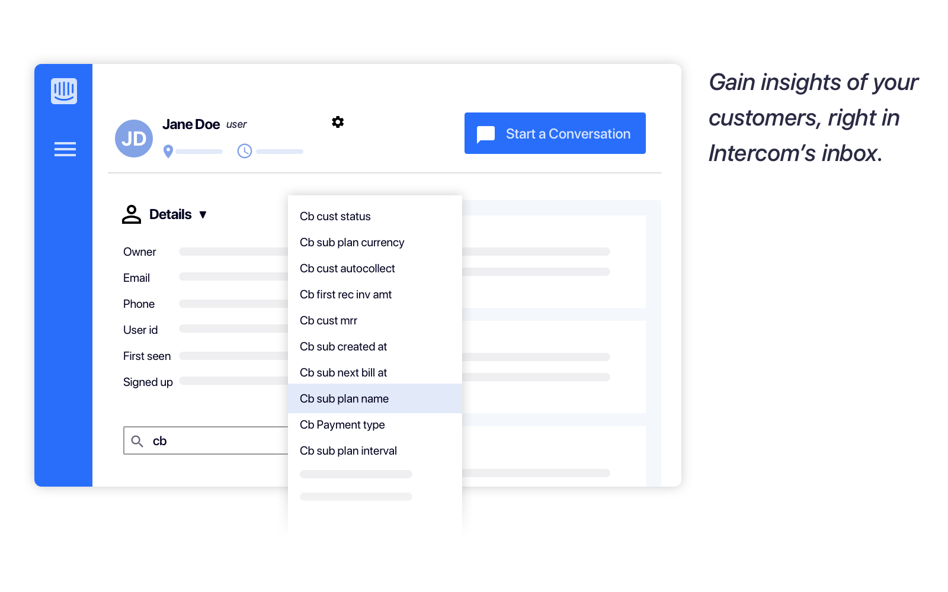This screenshot has height=592, width=948.
Task: Choose Cb sub plan currency
Action: [x=352, y=243]
